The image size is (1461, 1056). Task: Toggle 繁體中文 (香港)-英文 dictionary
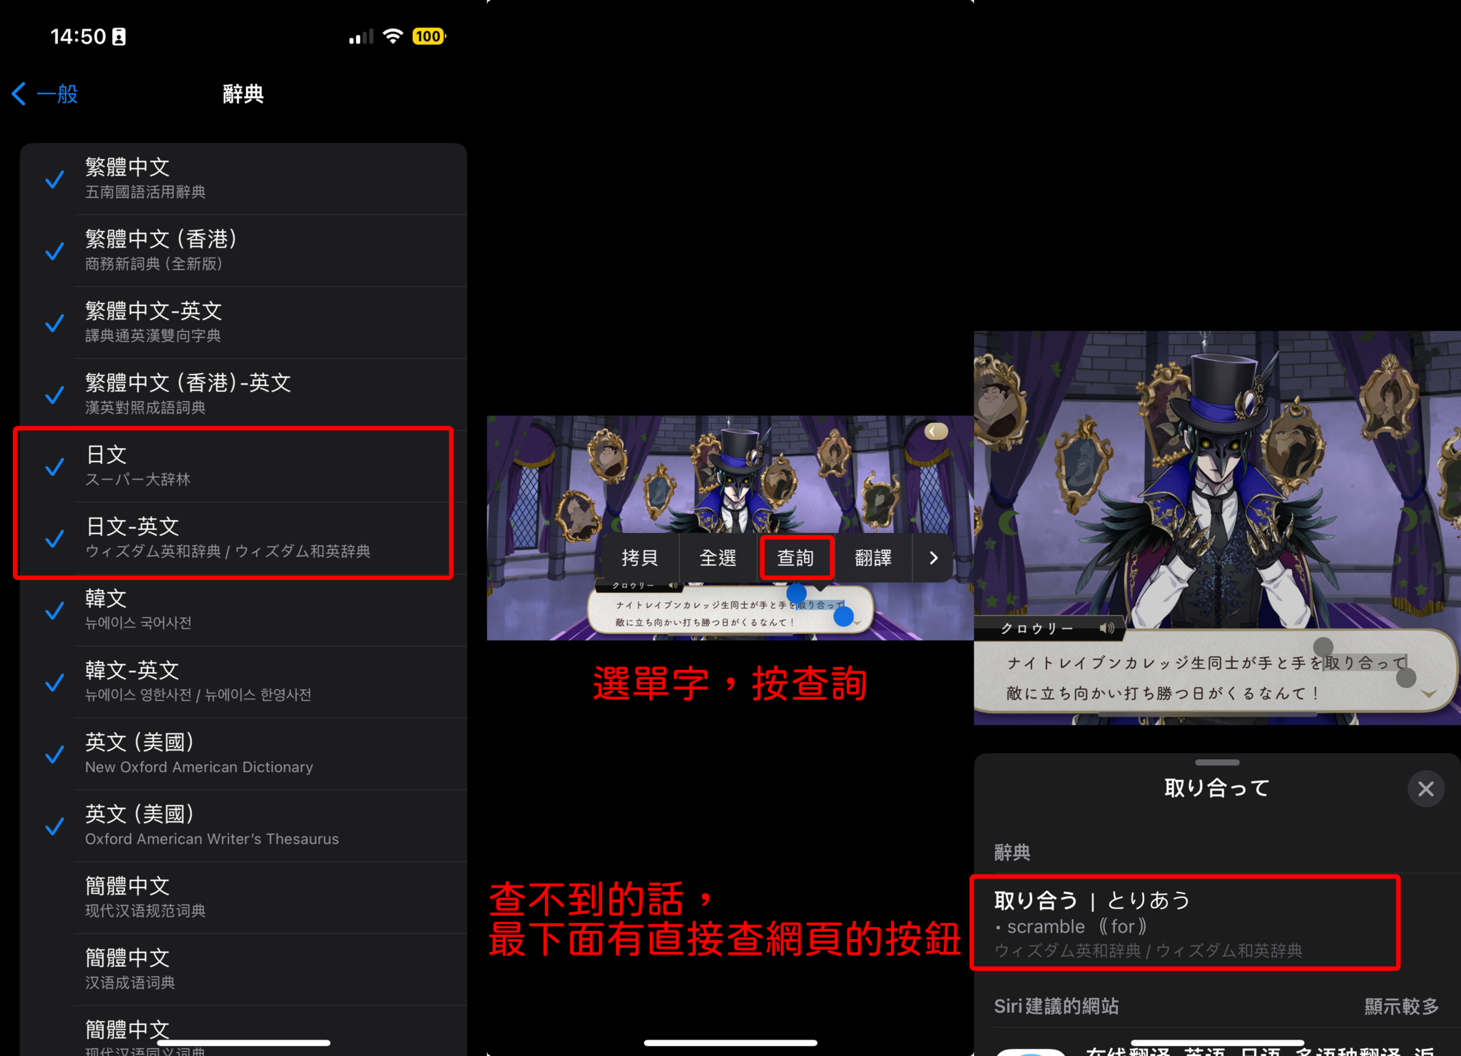[243, 394]
